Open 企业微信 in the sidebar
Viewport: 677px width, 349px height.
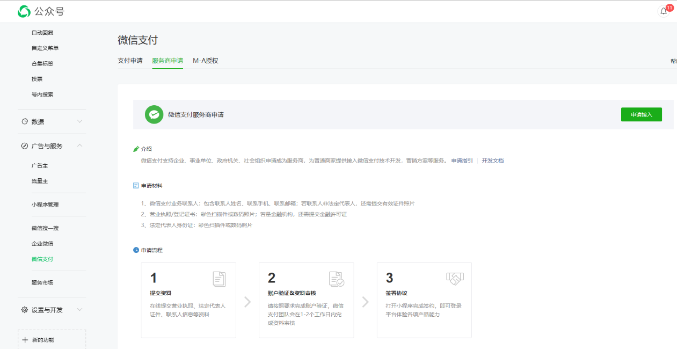[x=42, y=244]
